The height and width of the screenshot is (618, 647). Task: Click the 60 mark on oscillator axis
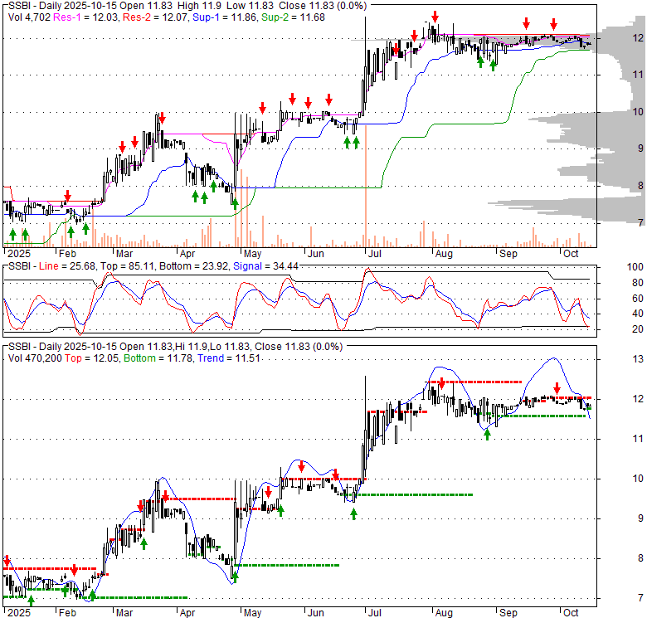tap(638, 299)
